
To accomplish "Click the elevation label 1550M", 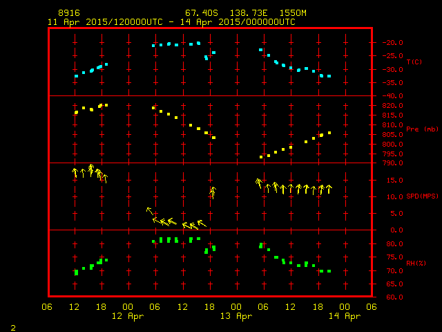I will pos(293,13).
